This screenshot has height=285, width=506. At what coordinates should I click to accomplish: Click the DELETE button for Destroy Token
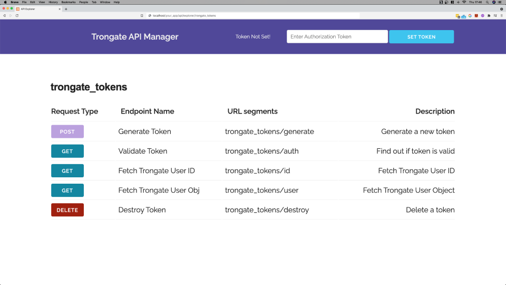click(67, 210)
